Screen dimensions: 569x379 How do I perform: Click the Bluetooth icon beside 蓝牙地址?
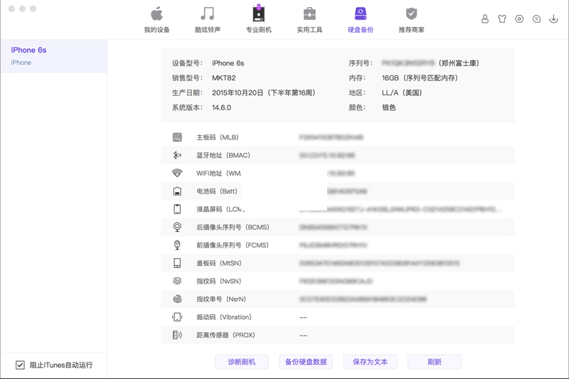point(177,155)
